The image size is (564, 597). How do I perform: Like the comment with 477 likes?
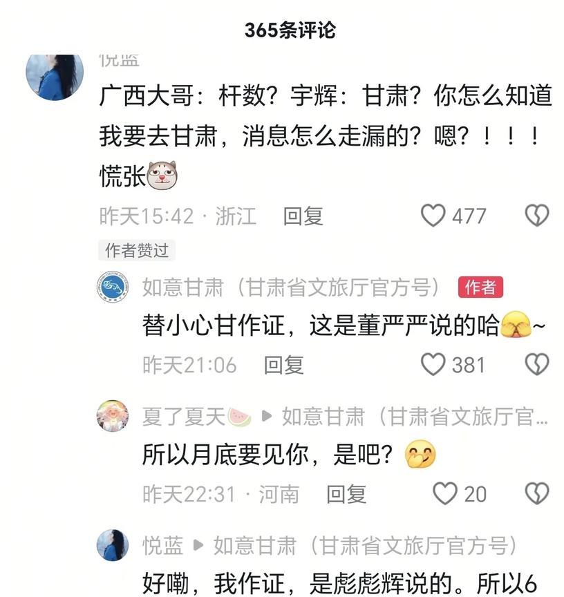[x=433, y=215]
